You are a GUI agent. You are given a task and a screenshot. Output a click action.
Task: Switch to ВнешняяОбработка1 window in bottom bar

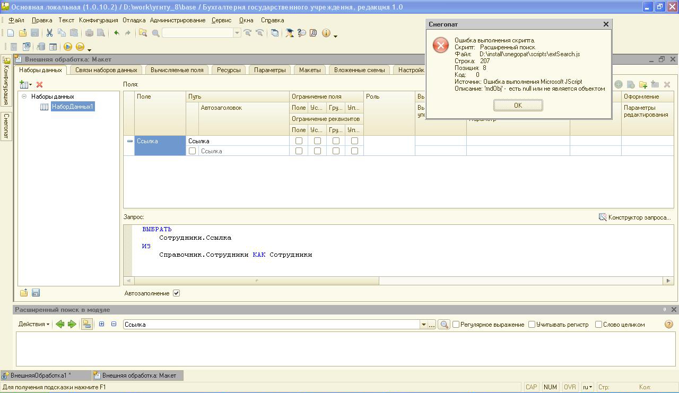coord(46,375)
